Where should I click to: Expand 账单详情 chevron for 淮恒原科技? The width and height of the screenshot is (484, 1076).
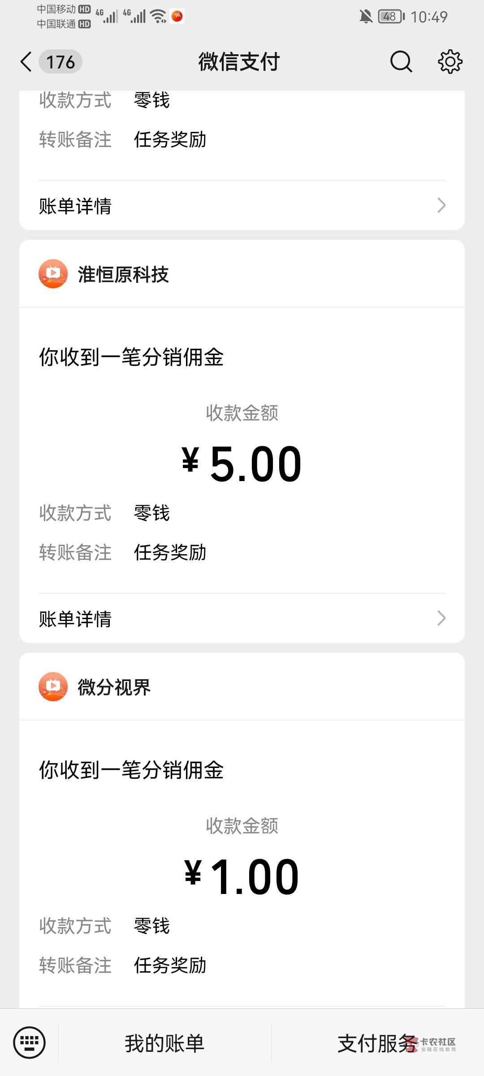coord(441,618)
